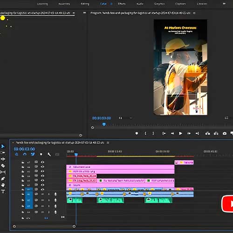The image size is (233, 233).
Task: Click the Program monitor timecode
Action: [102, 118]
